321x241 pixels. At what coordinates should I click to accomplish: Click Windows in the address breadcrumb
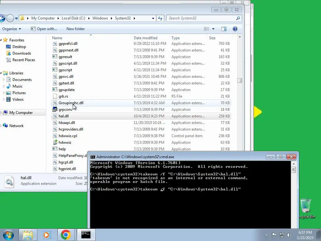point(100,18)
